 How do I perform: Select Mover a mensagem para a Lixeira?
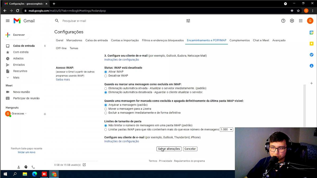[x=106, y=109]
